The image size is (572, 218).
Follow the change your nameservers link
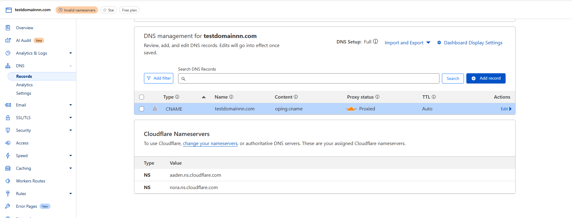tap(210, 144)
